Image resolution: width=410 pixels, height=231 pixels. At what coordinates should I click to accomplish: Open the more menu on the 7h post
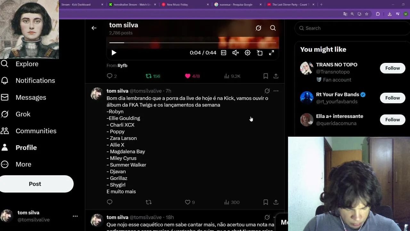tap(276, 91)
